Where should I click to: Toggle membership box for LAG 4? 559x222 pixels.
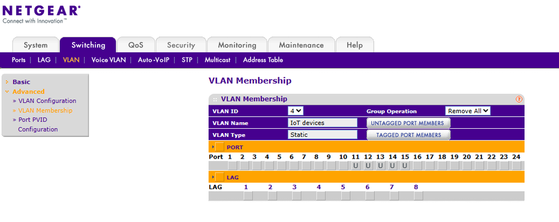click(320, 196)
